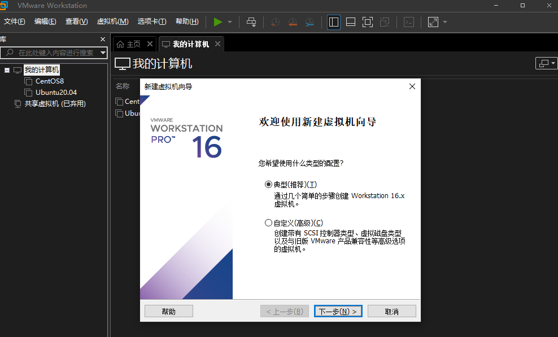Open the 查看(V) menu
Viewport: 558px width, 337px height.
[x=76, y=21]
